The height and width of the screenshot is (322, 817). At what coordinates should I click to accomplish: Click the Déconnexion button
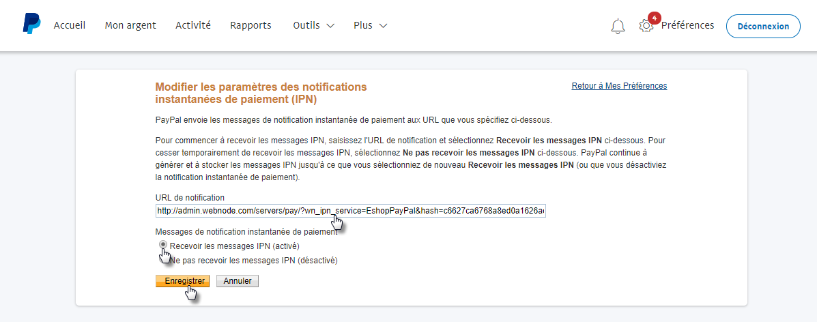[763, 26]
